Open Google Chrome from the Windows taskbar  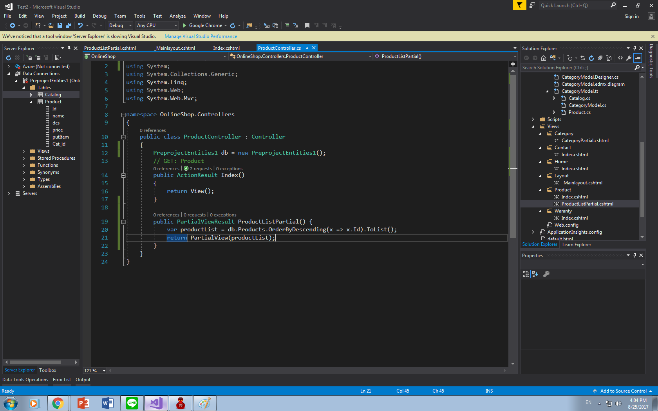[58, 403]
